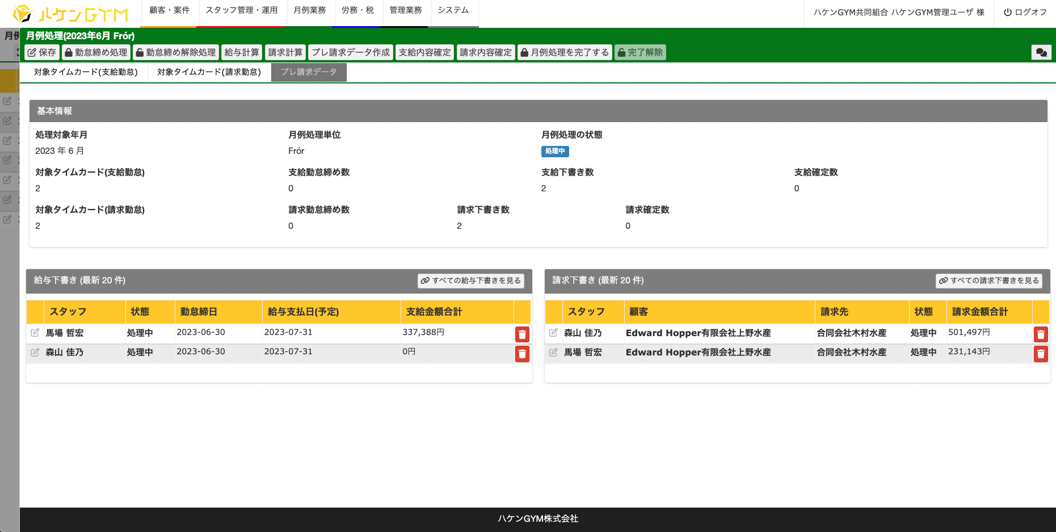
Task: Click 月例処理を完了する
Action: [x=565, y=52]
